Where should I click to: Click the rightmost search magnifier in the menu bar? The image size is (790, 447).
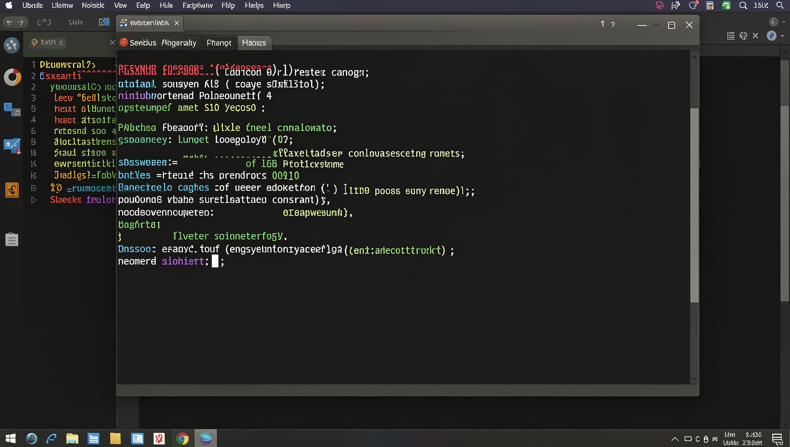780,5
